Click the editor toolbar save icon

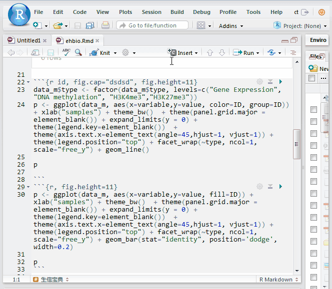(50, 52)
